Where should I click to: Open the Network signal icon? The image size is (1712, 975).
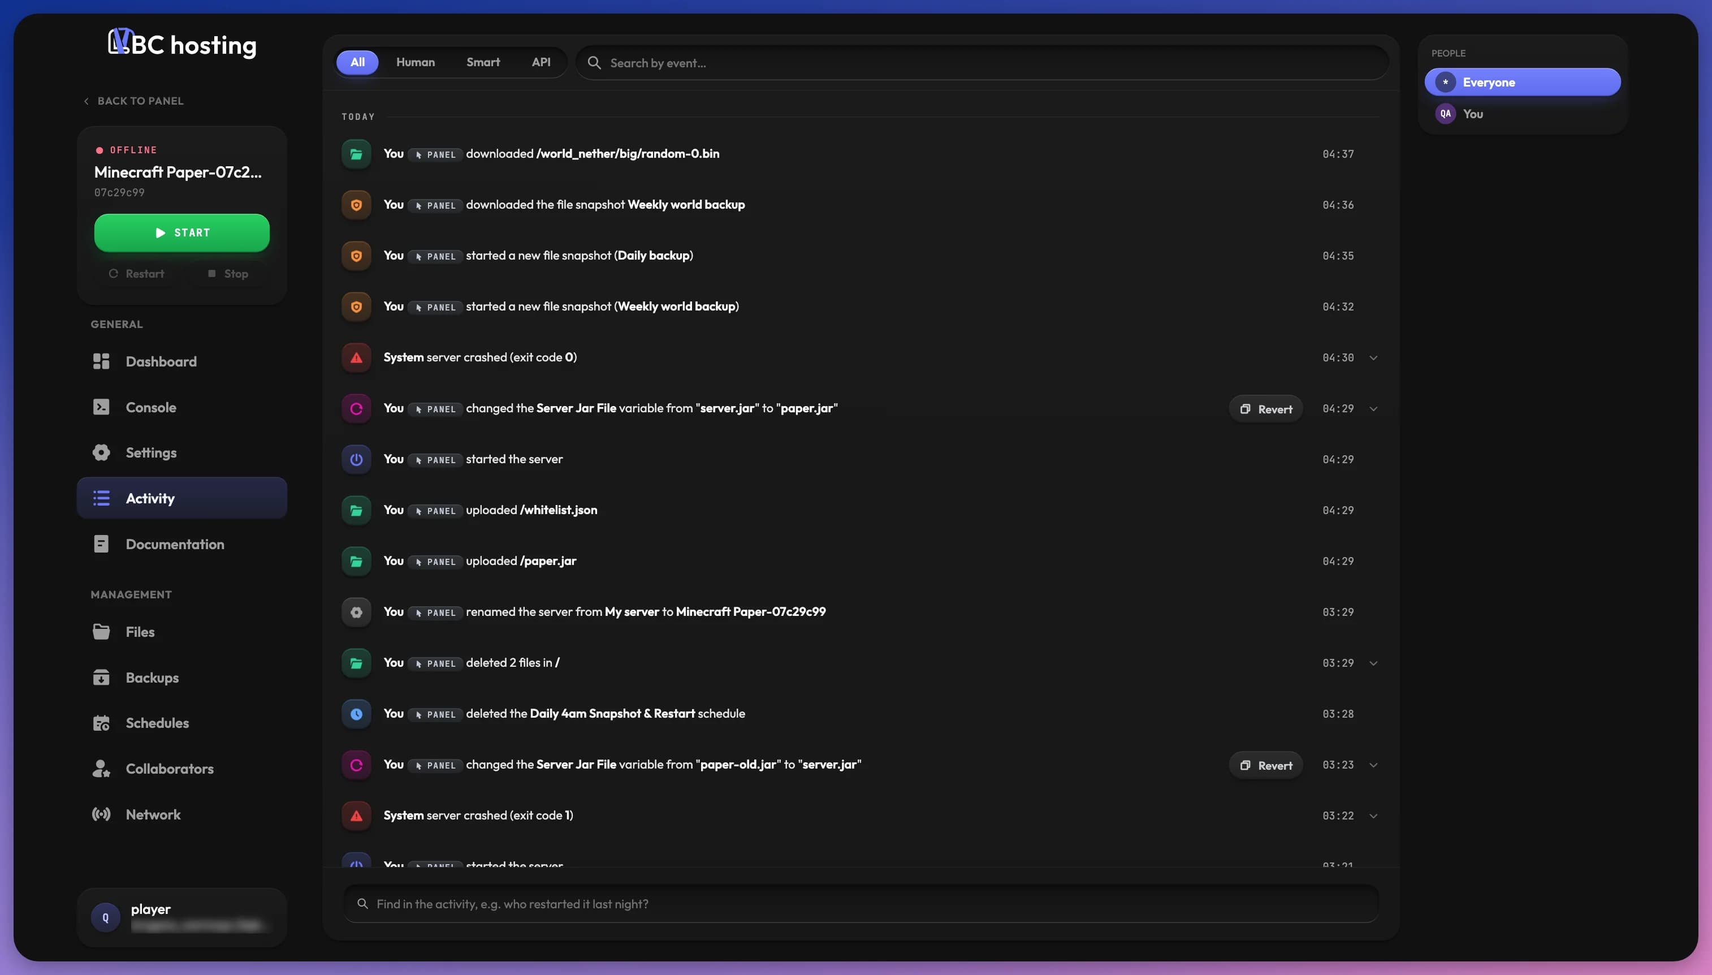click(101, 814)
